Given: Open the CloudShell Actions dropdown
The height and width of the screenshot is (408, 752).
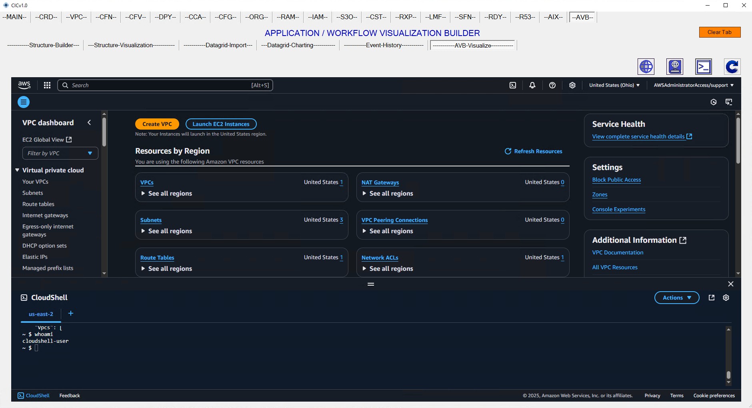Looking at the screenshot, I should [676, 298].
